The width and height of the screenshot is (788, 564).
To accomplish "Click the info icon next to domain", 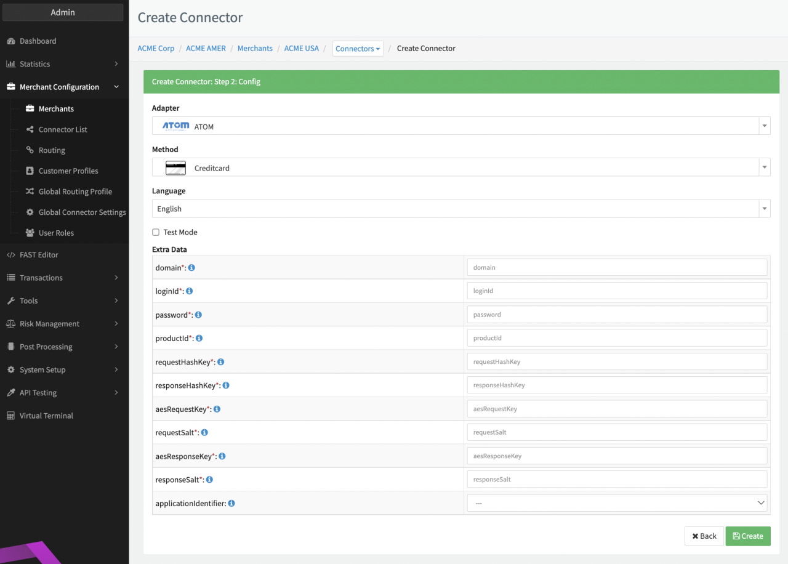I will (x=191, y=268).
